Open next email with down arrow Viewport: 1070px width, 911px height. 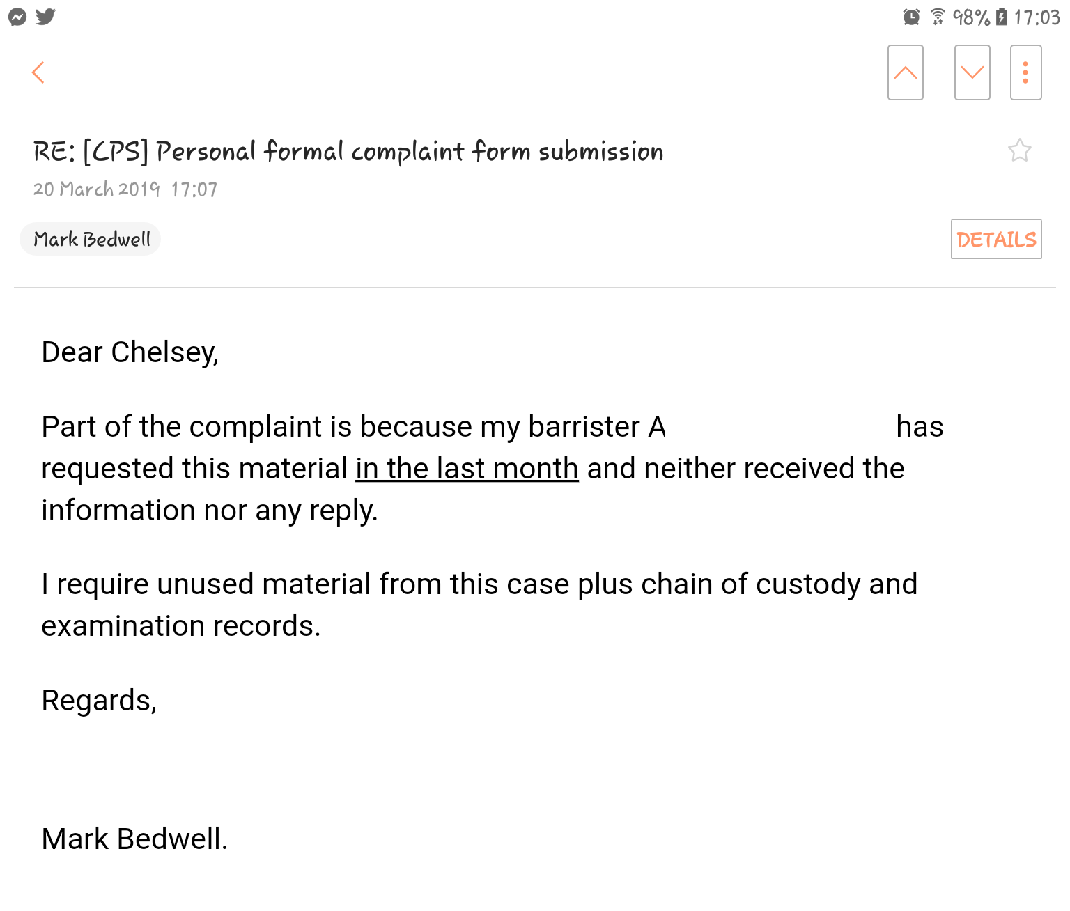972,72
